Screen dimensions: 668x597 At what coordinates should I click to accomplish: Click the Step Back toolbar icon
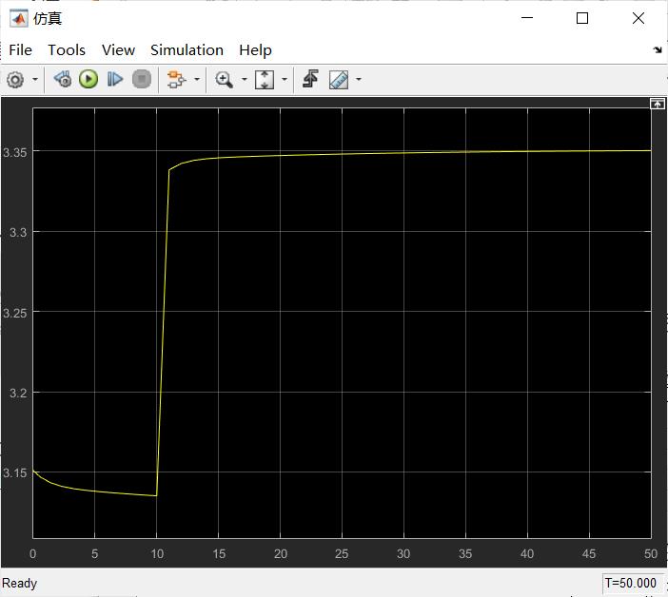[63, 80]
